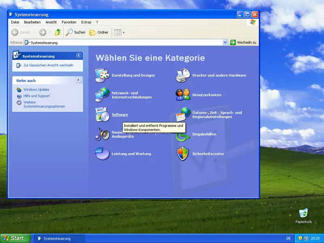The image size is (324, 243).
Task: Open the Eingabehilfen text link
Action: [x=205, y=134]
